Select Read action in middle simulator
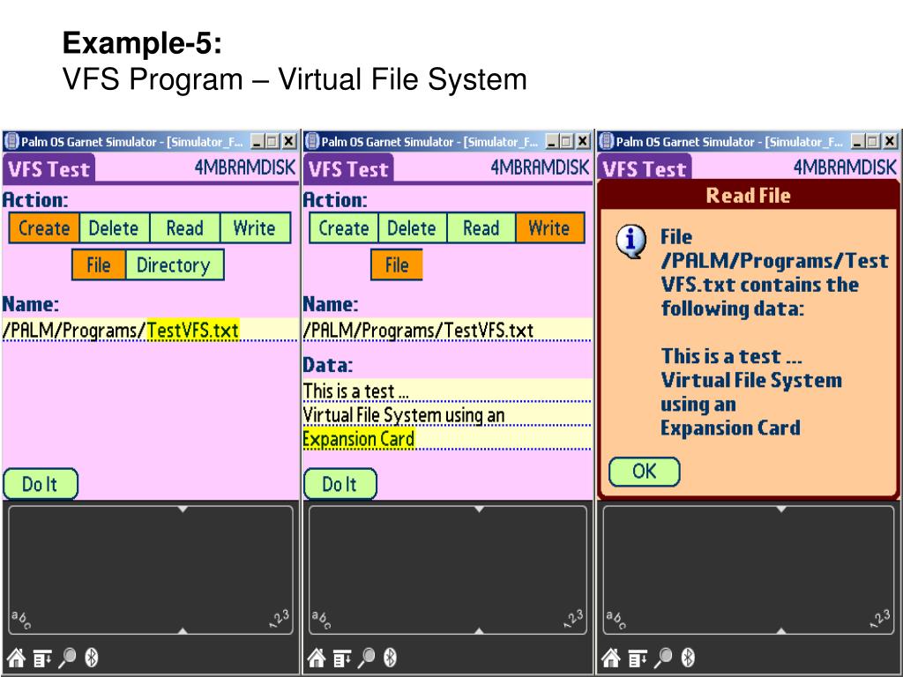 tap(481, 228)
